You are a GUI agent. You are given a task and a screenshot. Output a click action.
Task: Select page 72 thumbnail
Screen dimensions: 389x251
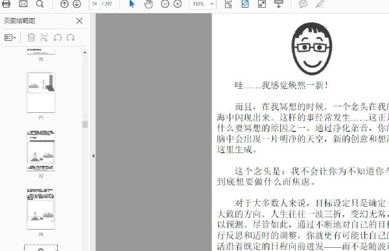pyautogui.click(x=41, y=150)
